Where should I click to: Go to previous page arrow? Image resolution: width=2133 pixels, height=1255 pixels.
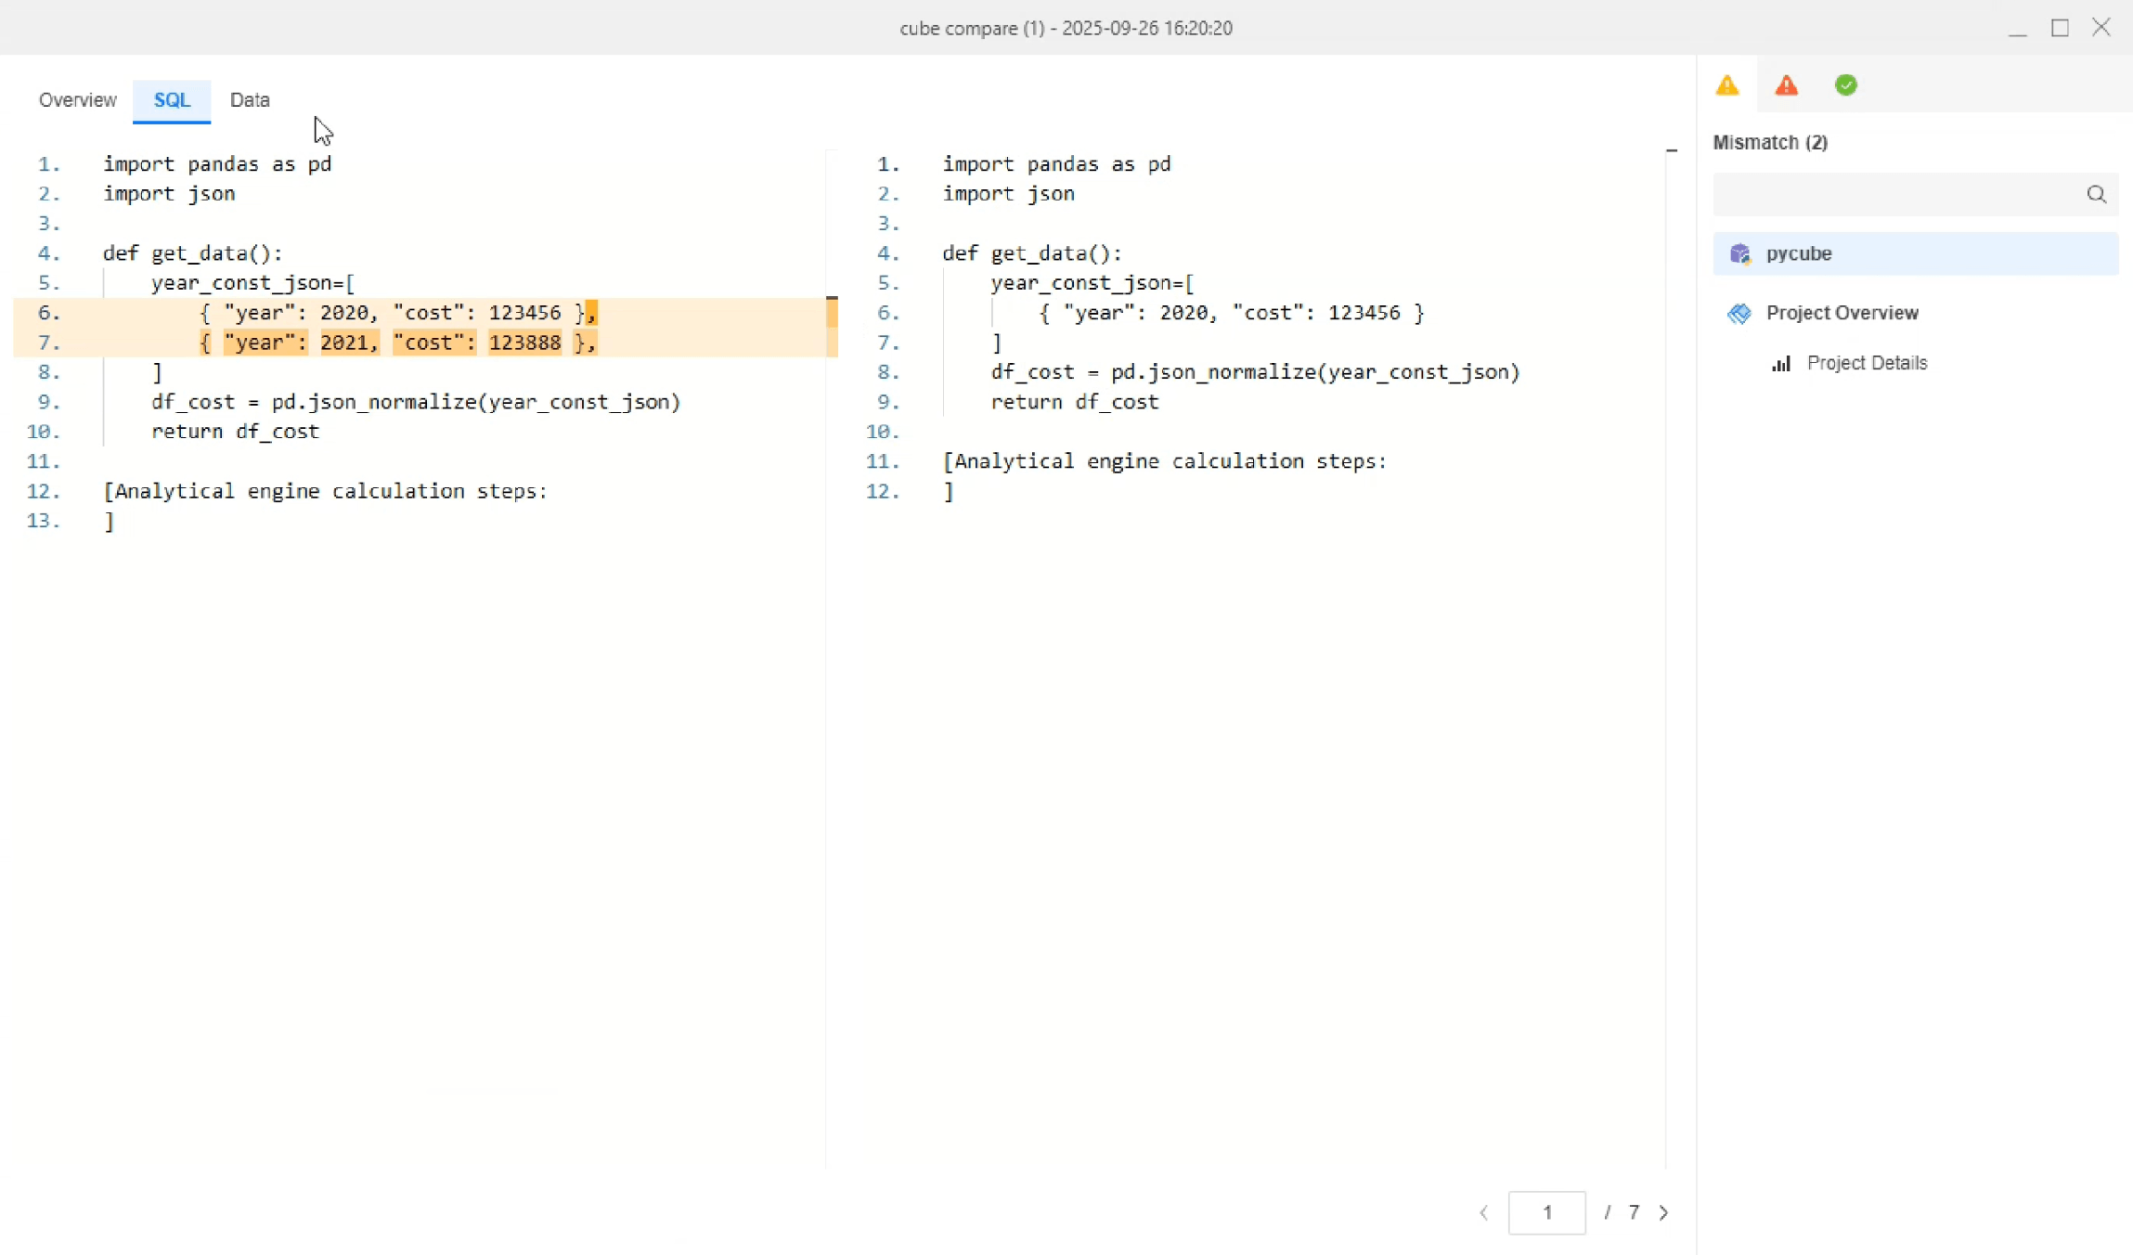click(x=1484, y=1212)
